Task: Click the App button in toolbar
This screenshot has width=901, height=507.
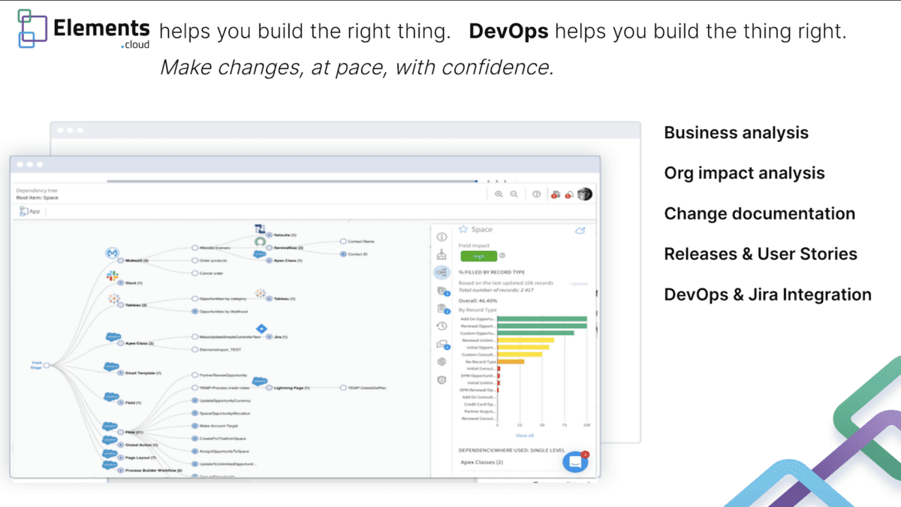Action: (30, 212)
